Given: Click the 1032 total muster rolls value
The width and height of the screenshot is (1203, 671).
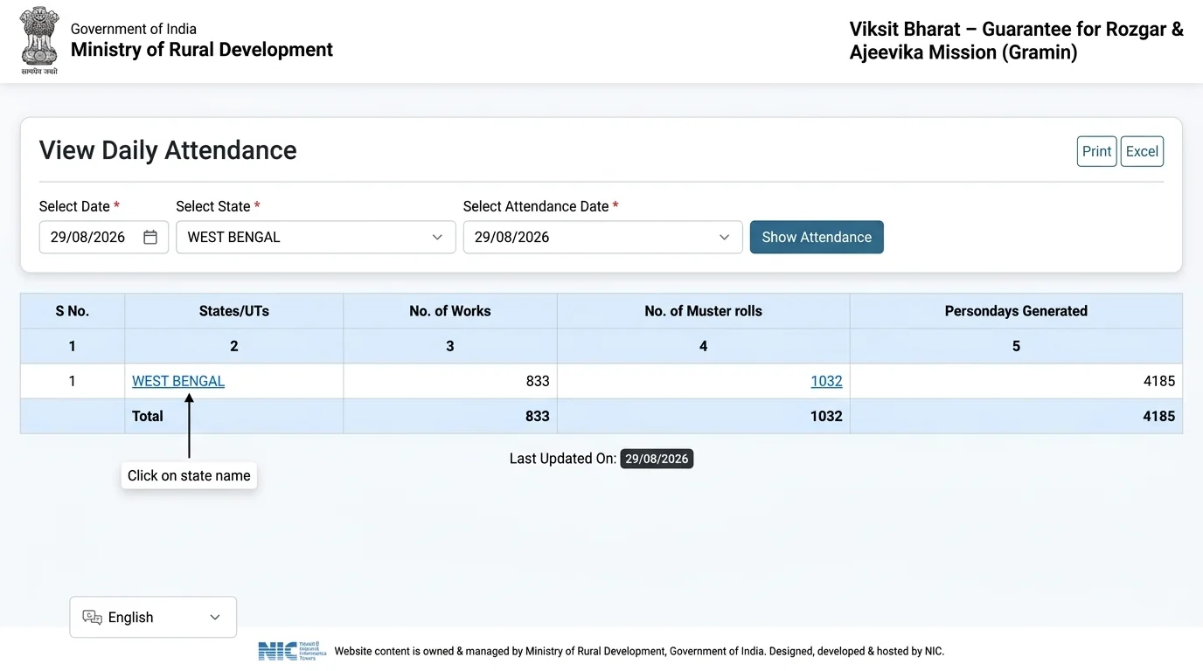Looking at the screenshot, I should click(x=826, y=416).
